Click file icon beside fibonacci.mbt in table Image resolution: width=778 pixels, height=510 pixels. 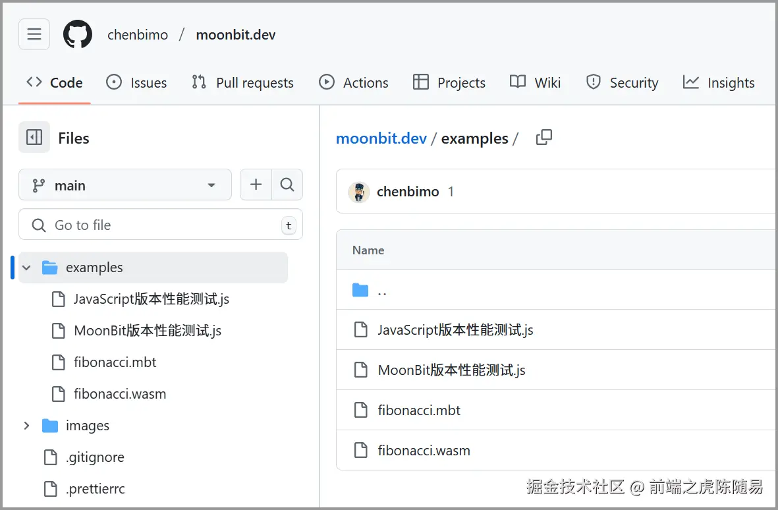361,410
